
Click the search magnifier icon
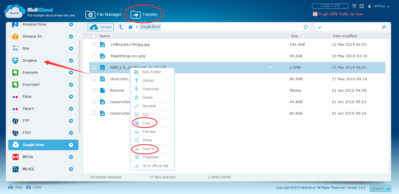[384, 27]
